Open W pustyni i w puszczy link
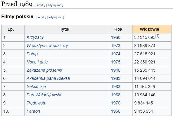The image size is (173, 116). (47, 46)
